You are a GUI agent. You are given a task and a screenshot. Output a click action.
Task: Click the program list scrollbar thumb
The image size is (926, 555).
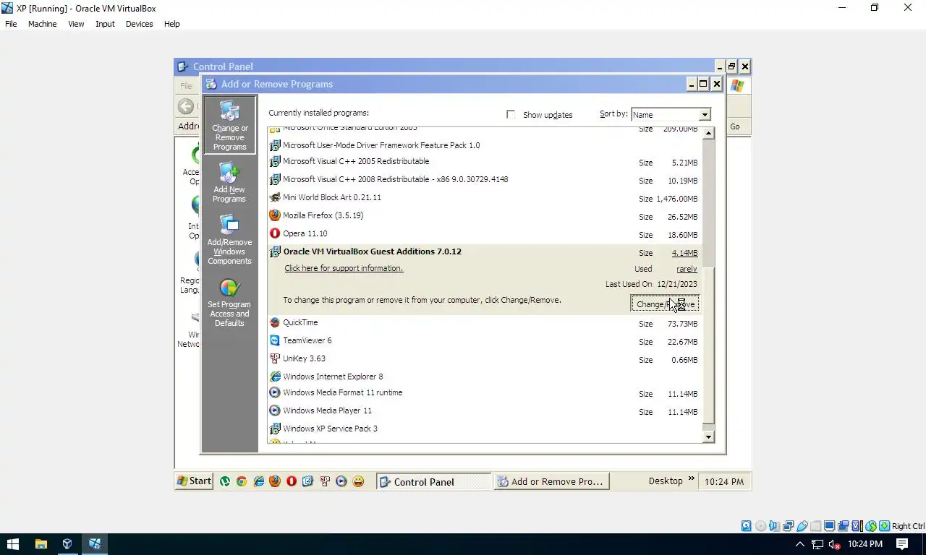708,345
